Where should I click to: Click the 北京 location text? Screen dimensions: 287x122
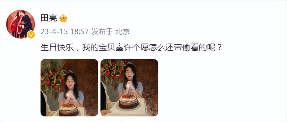[123, 32]
